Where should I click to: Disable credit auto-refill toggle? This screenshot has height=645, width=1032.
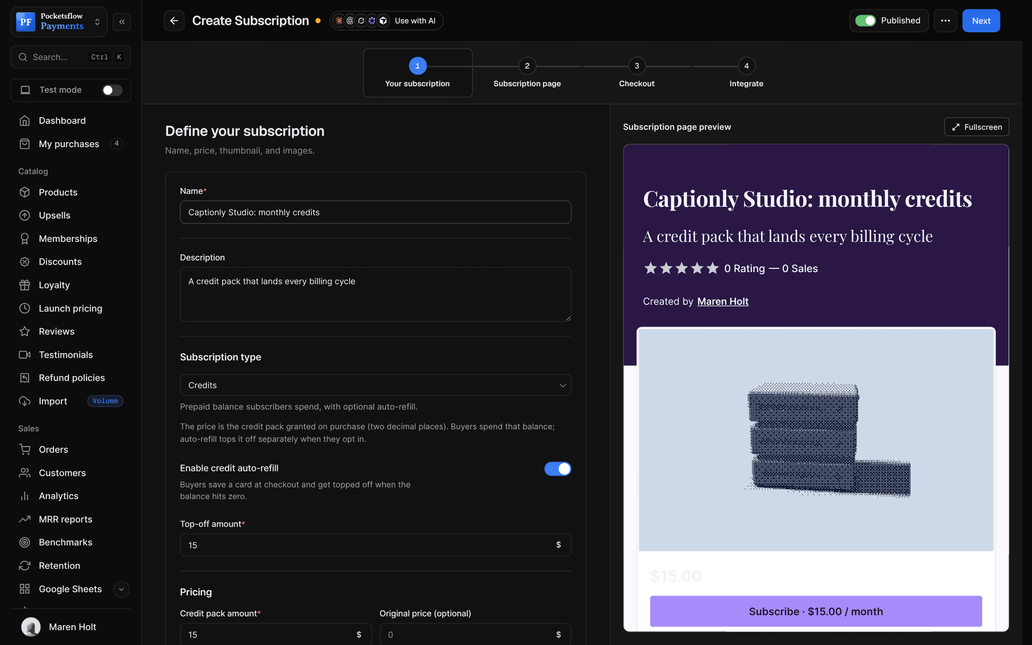point(557,469)
